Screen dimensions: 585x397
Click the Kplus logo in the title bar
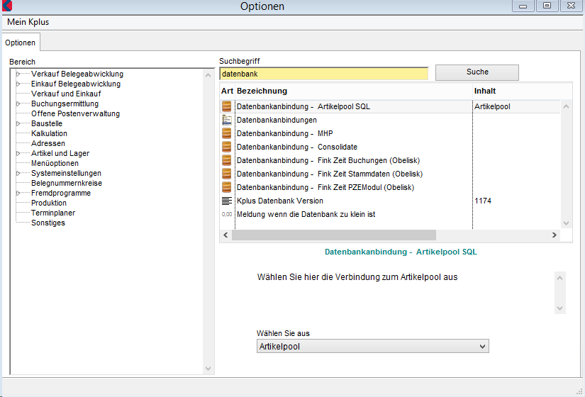click(x=6, y=6)
